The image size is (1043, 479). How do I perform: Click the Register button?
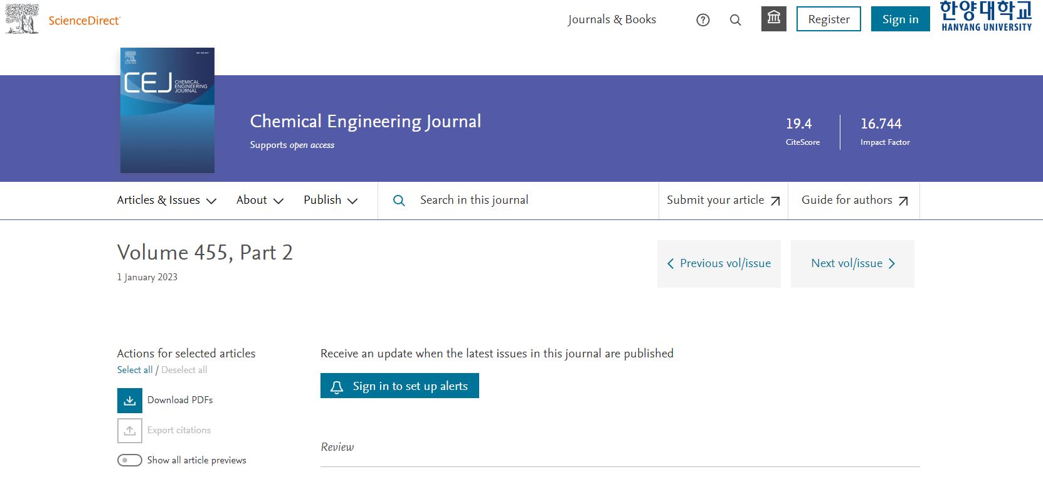pyautogui.click(x=829, y=19)
